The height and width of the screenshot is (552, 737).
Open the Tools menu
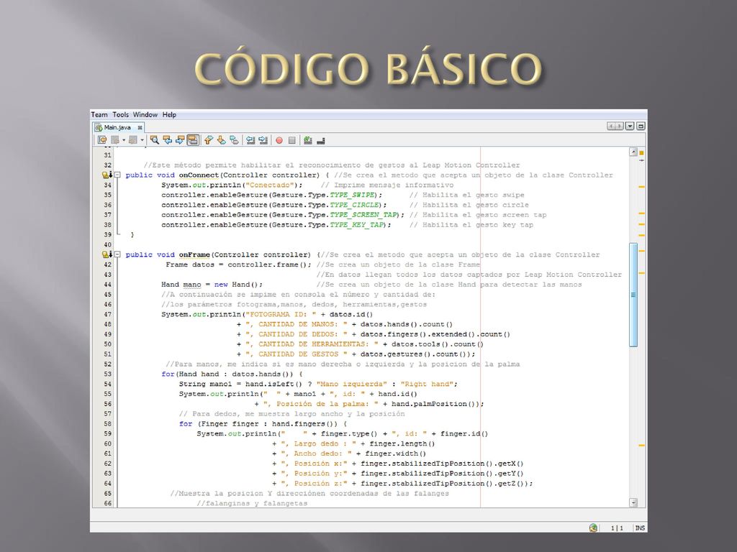pos(120,114)
